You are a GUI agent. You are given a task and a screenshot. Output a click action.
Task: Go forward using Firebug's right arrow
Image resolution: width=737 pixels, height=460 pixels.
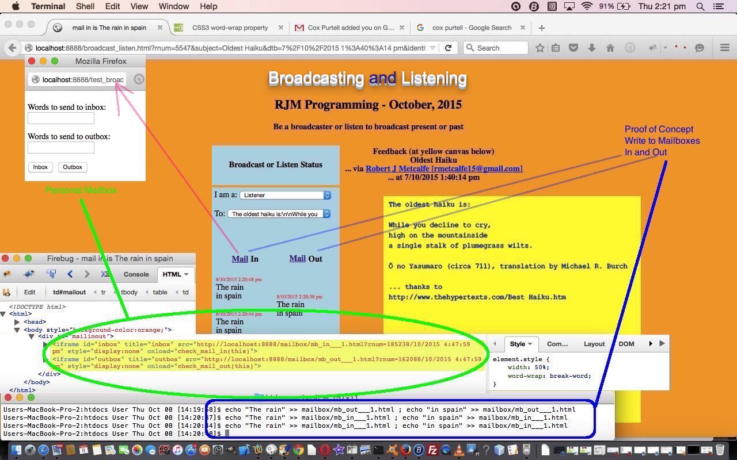coord(87,274)
